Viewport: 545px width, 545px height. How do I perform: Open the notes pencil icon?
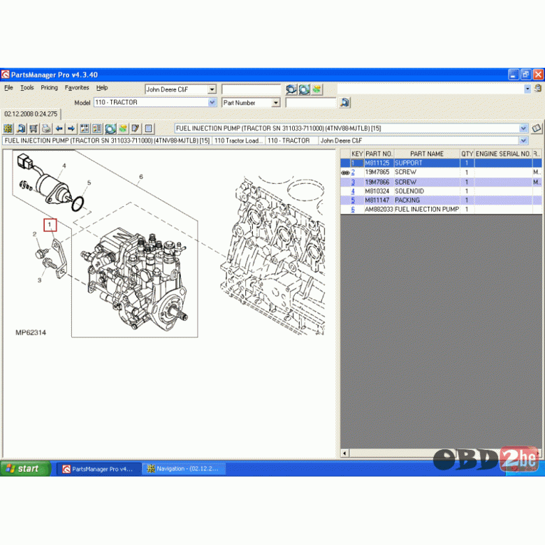tap(136, 129)
